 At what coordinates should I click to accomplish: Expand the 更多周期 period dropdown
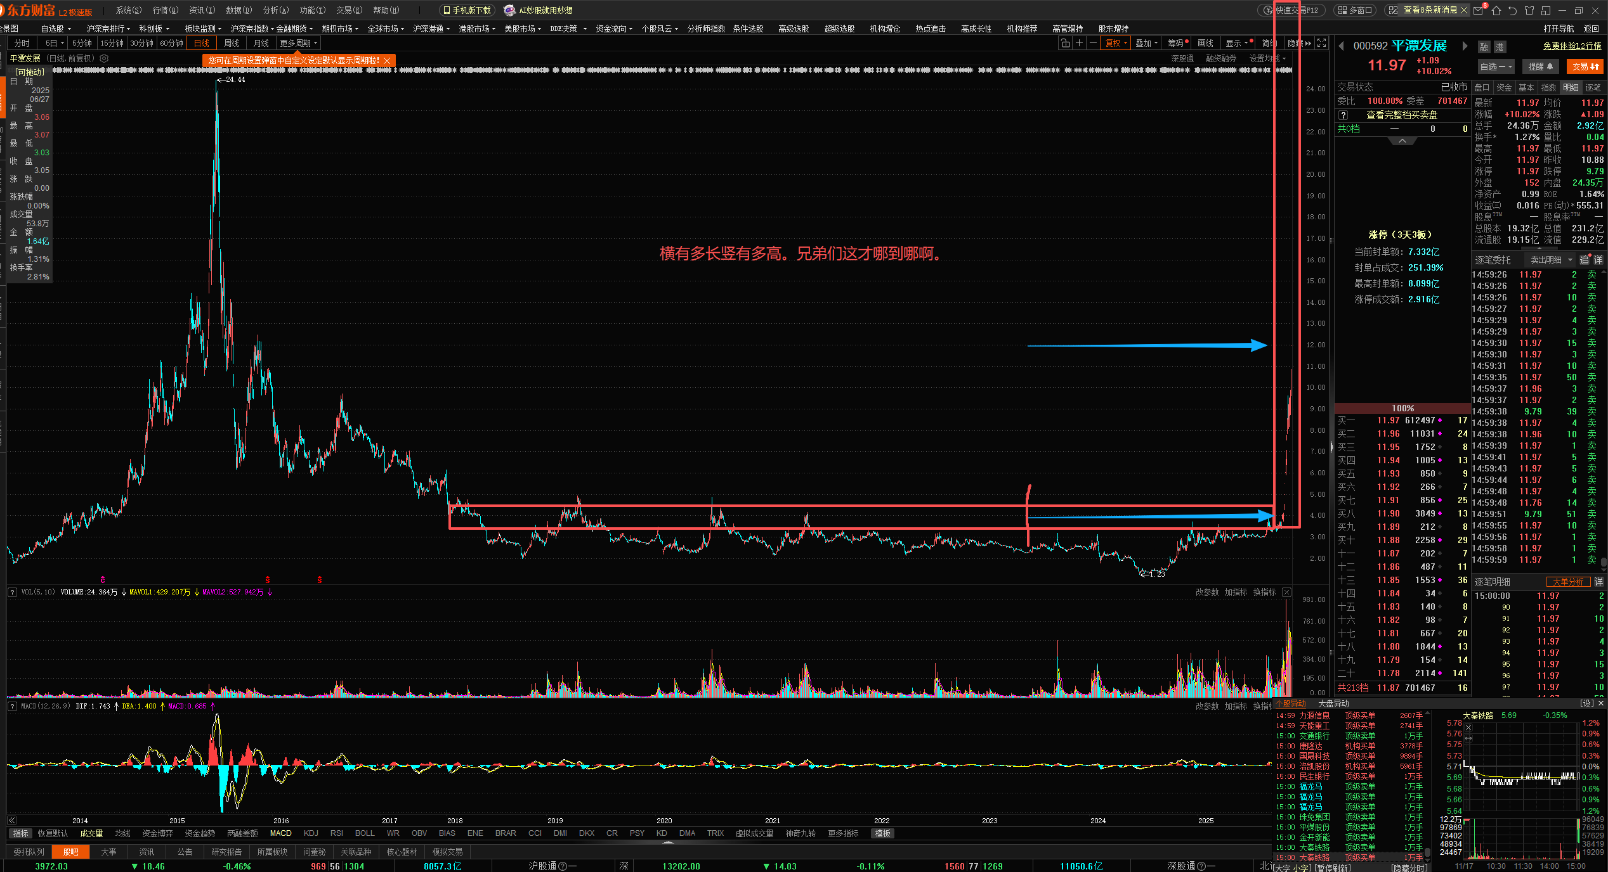298,43
